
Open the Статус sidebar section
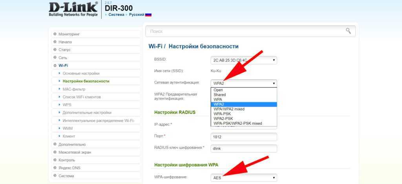pyautogui.click(x=64, y=50)
